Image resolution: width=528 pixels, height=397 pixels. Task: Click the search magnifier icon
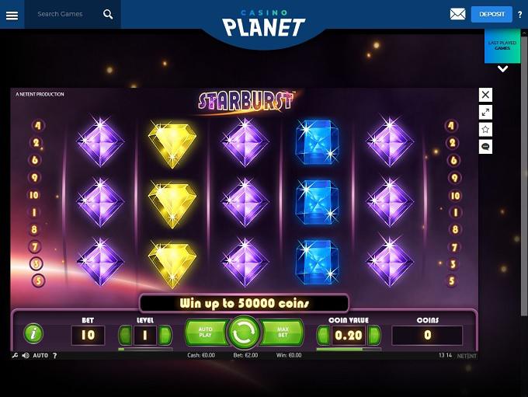point(108,14)
